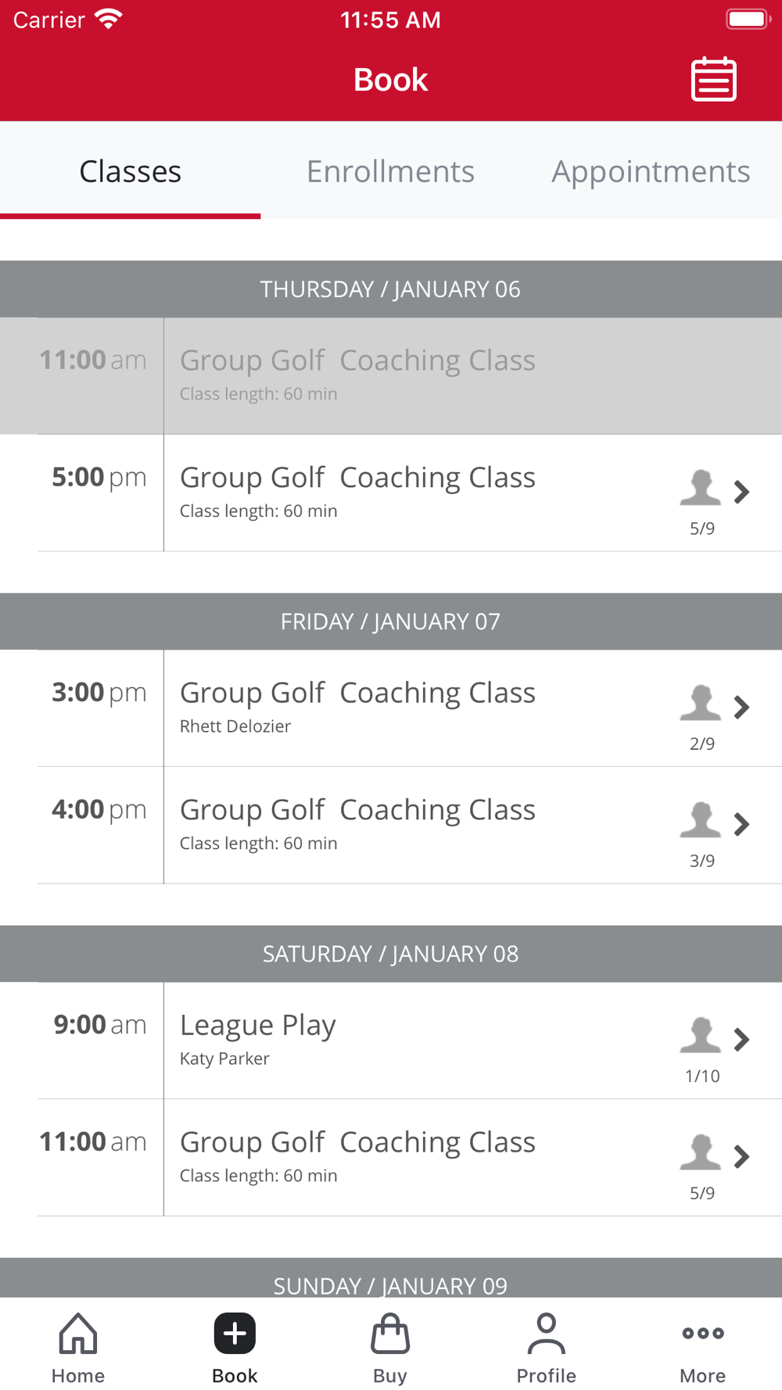Screen dimensions: 782x1390
Task: Tap attendee icon showing 3/9 spots
Action: (x=701, y=820)
